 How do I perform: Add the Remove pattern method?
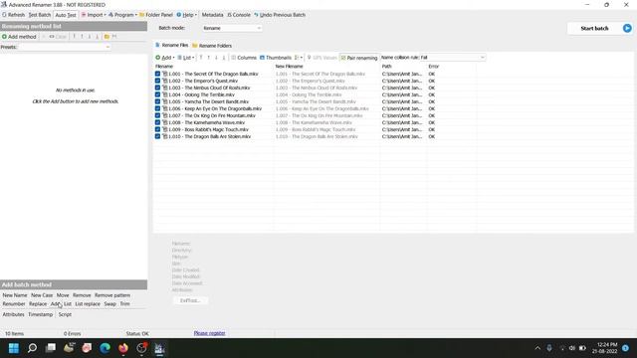pyautogui.click(x=112, y=295)
